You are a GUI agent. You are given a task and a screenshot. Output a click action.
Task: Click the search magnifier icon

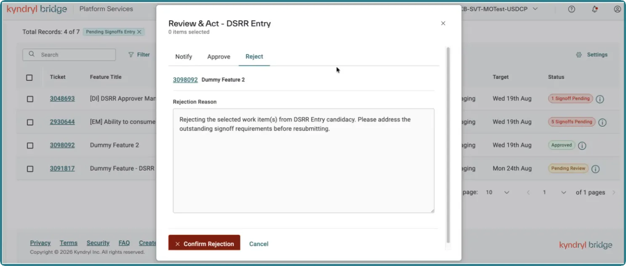(32, 54)
